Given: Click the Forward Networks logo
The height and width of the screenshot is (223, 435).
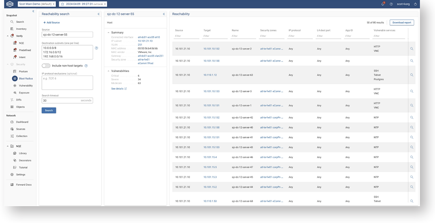Looking at the screenshot, I should pyautogui.click(x=10, y=4).
